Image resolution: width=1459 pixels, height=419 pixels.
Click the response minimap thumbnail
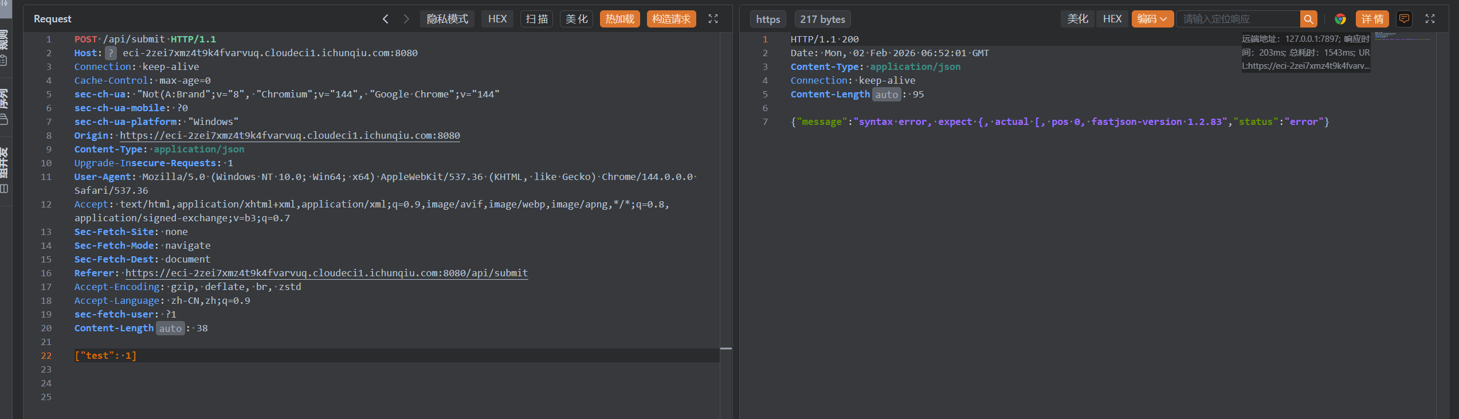coord(1403,37)
